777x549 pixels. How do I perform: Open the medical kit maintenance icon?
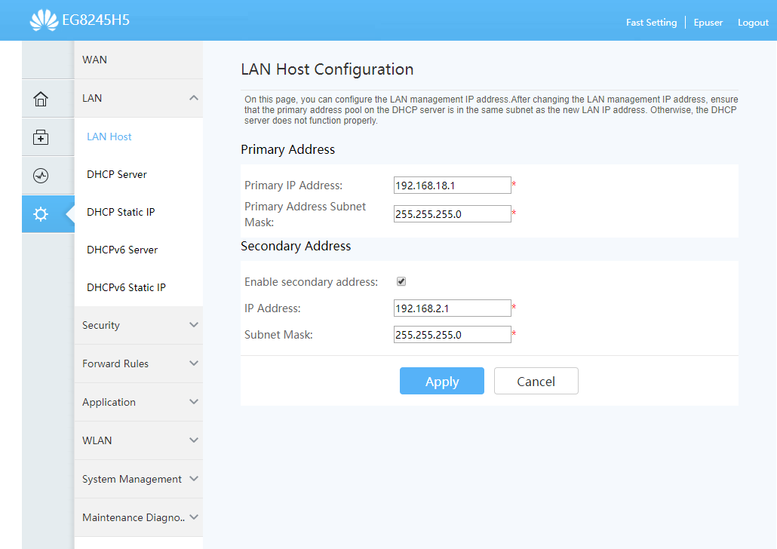coord(41,137)
